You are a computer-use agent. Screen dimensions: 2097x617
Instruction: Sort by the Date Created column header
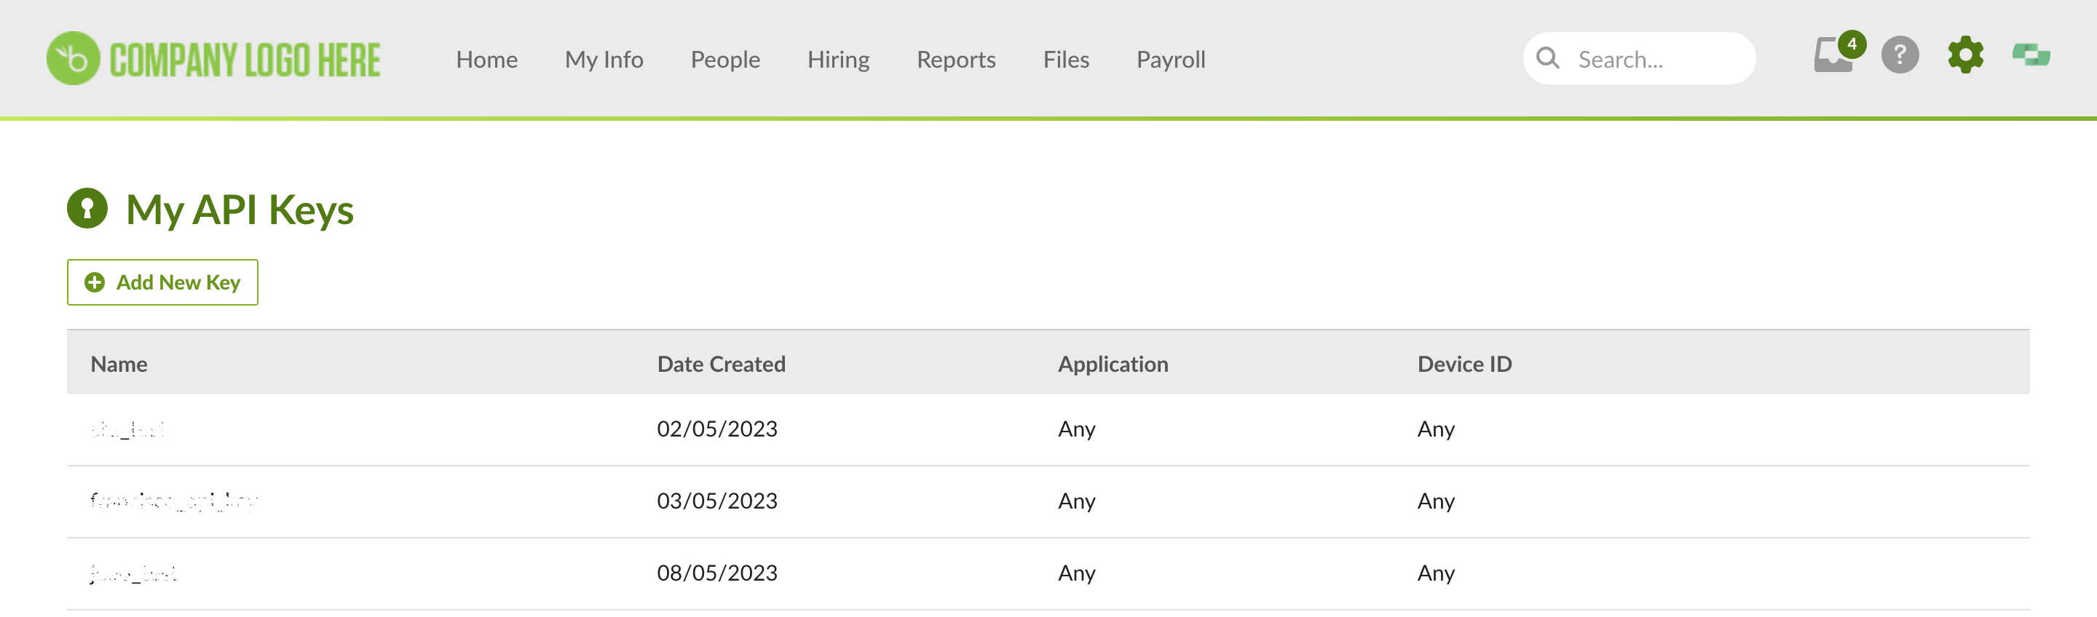tap(722, 364)
